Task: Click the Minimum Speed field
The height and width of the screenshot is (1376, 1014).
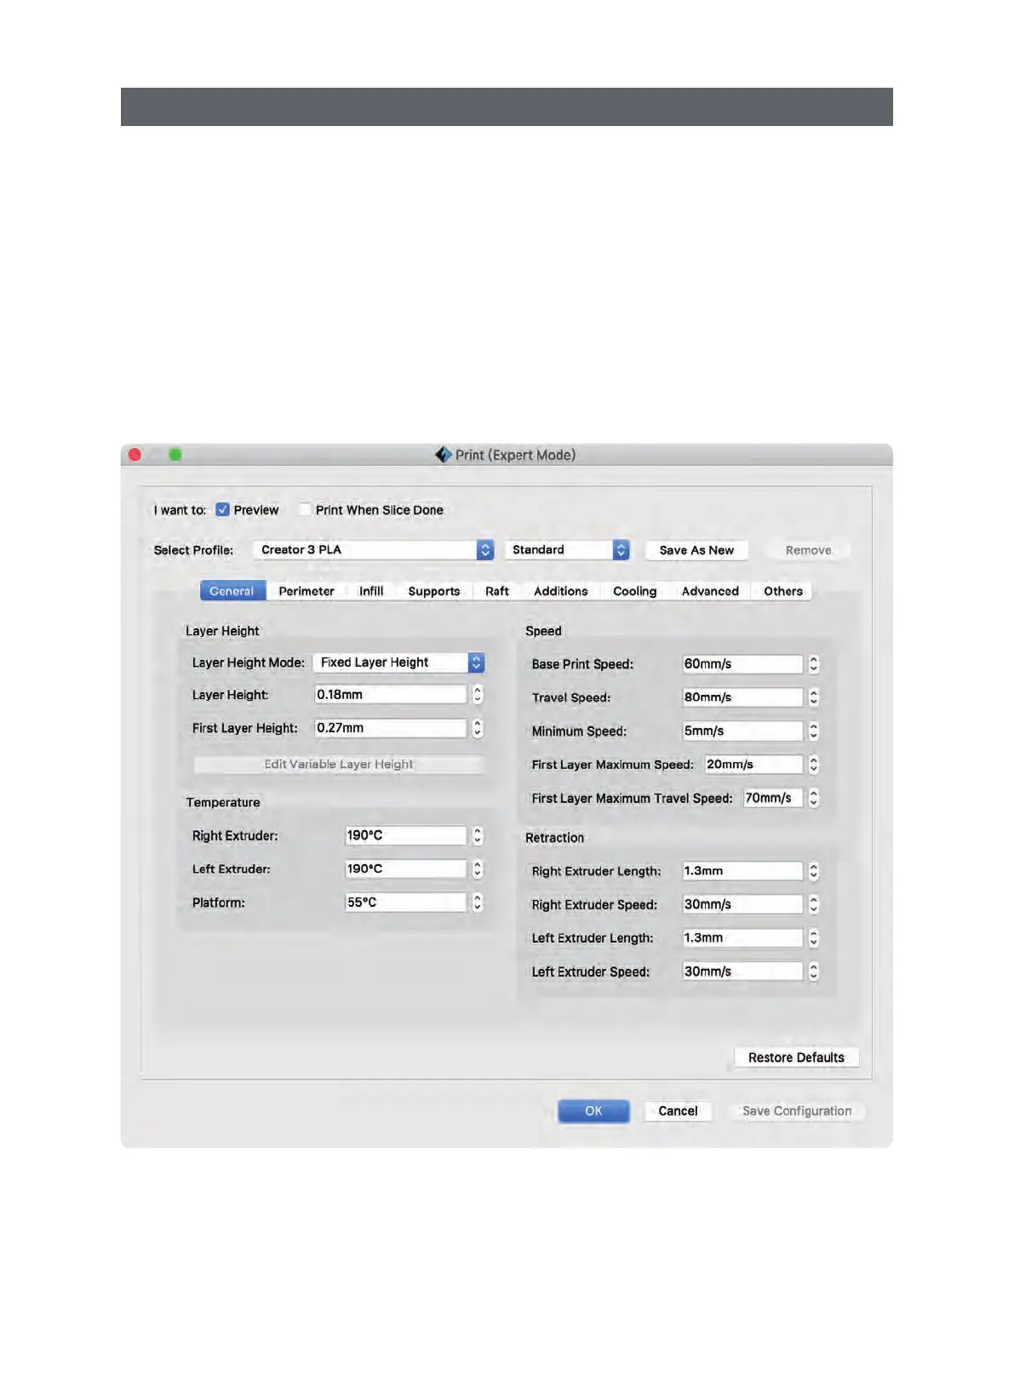Action: (x=742, y=731)
